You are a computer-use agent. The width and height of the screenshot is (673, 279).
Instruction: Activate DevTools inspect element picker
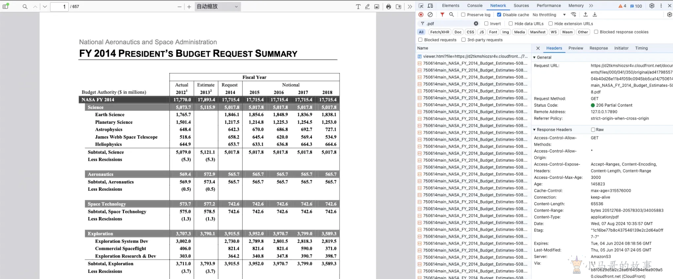[421, 6]
